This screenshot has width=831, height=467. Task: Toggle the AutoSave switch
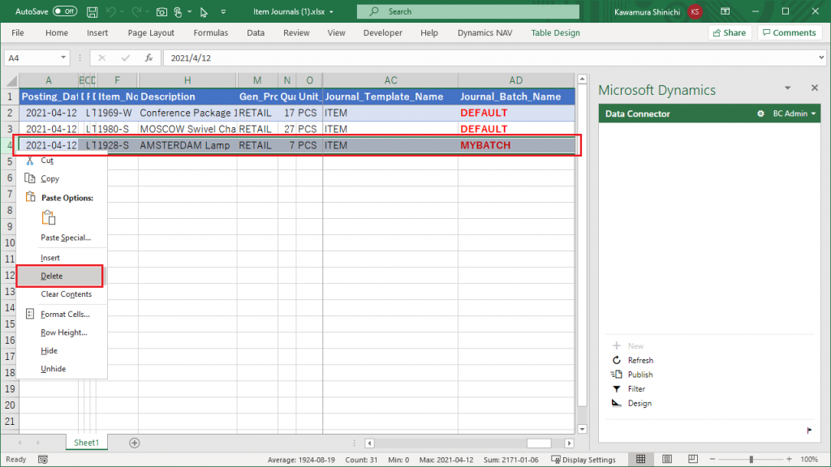tap(65, 11)
